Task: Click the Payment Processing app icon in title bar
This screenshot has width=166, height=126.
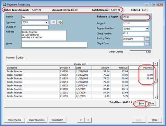Action: [x=4, y=4]
